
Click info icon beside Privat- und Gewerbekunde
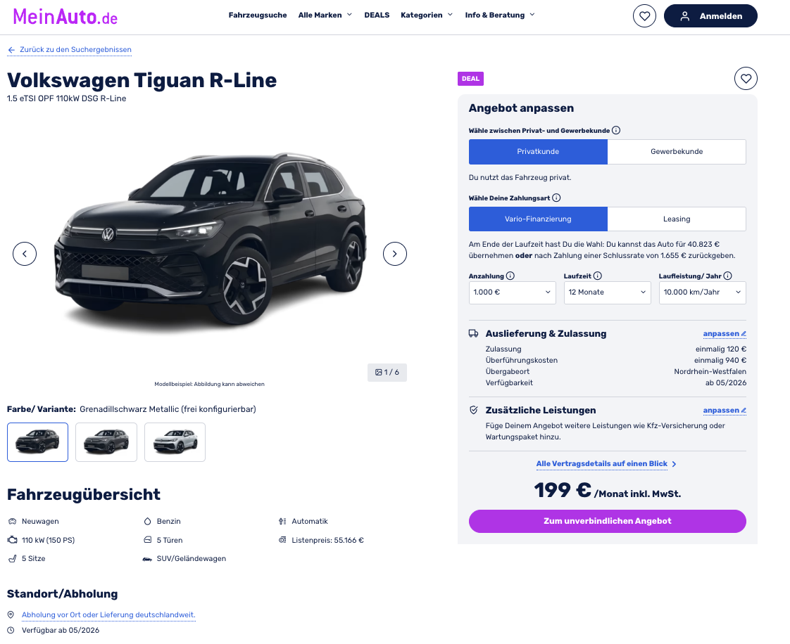[615, 130]
